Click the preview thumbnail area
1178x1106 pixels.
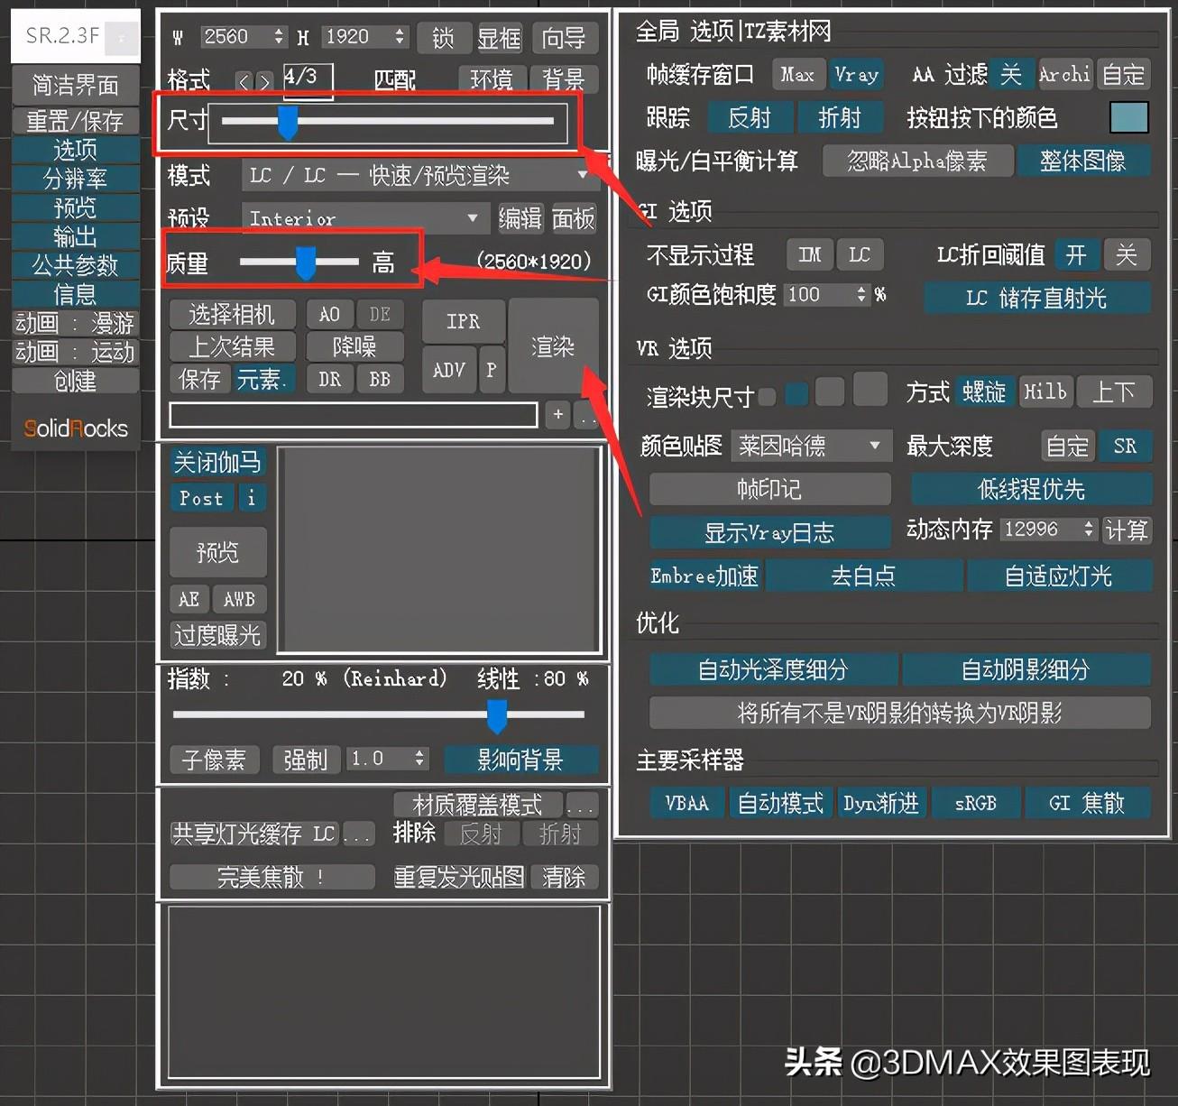439,549
